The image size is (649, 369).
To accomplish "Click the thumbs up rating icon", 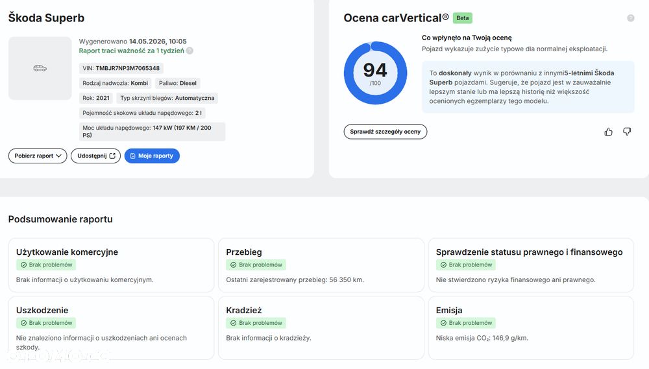I will tap(608, 132).
